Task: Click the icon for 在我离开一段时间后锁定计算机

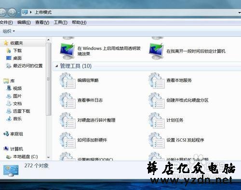Action: [156, 51]
